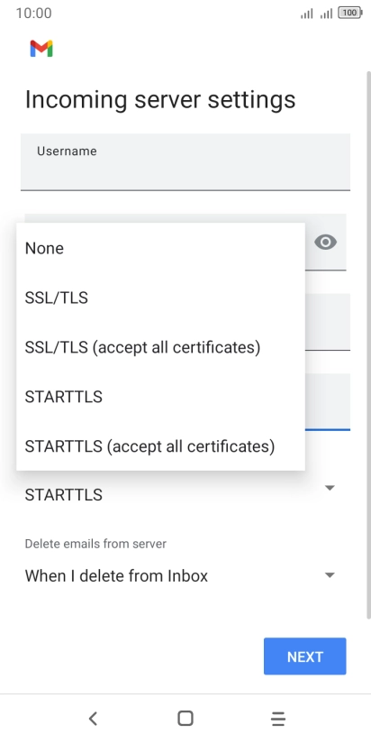
Task: Tap the battery status indicator
Action: coord(349,14)
